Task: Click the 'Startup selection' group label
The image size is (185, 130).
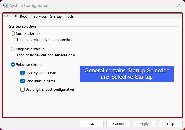Action: point(23,27)
